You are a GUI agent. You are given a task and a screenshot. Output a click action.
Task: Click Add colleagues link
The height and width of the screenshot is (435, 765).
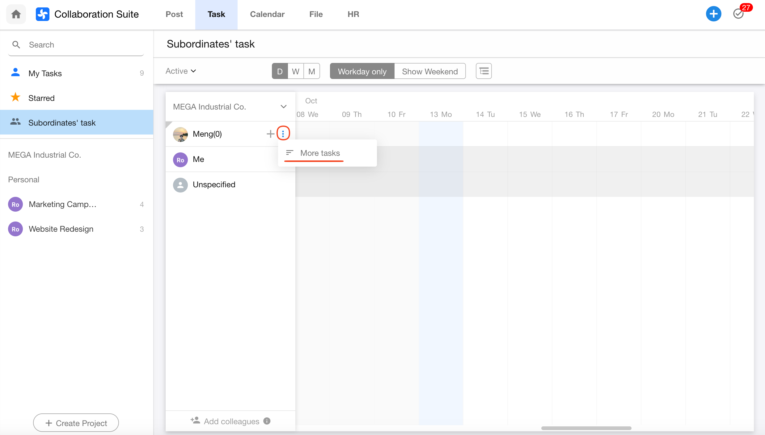[x=231, y=421]
